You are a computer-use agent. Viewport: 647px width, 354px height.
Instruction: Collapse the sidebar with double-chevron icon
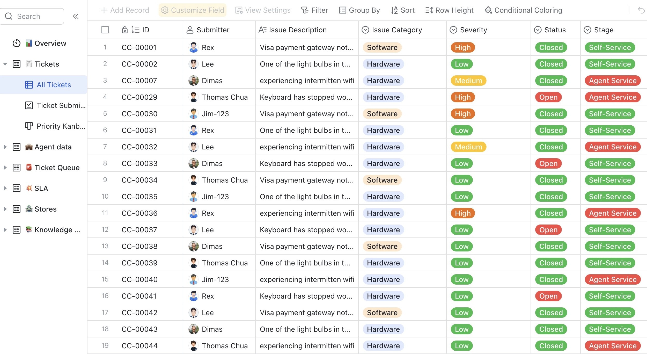point(75,16)
